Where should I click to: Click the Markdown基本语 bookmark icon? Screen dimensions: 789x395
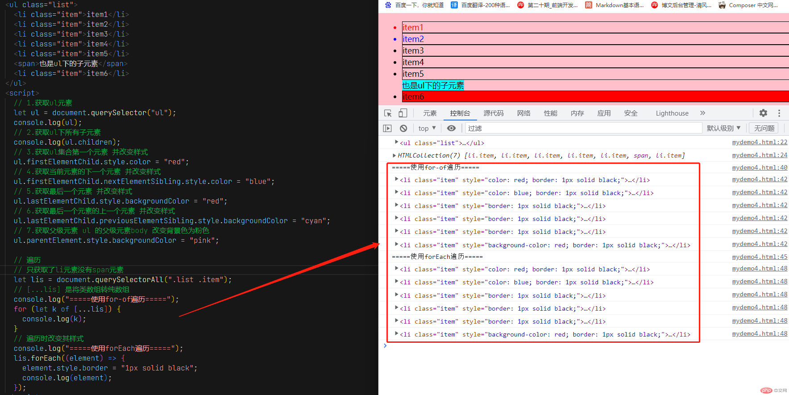point(589,5)
